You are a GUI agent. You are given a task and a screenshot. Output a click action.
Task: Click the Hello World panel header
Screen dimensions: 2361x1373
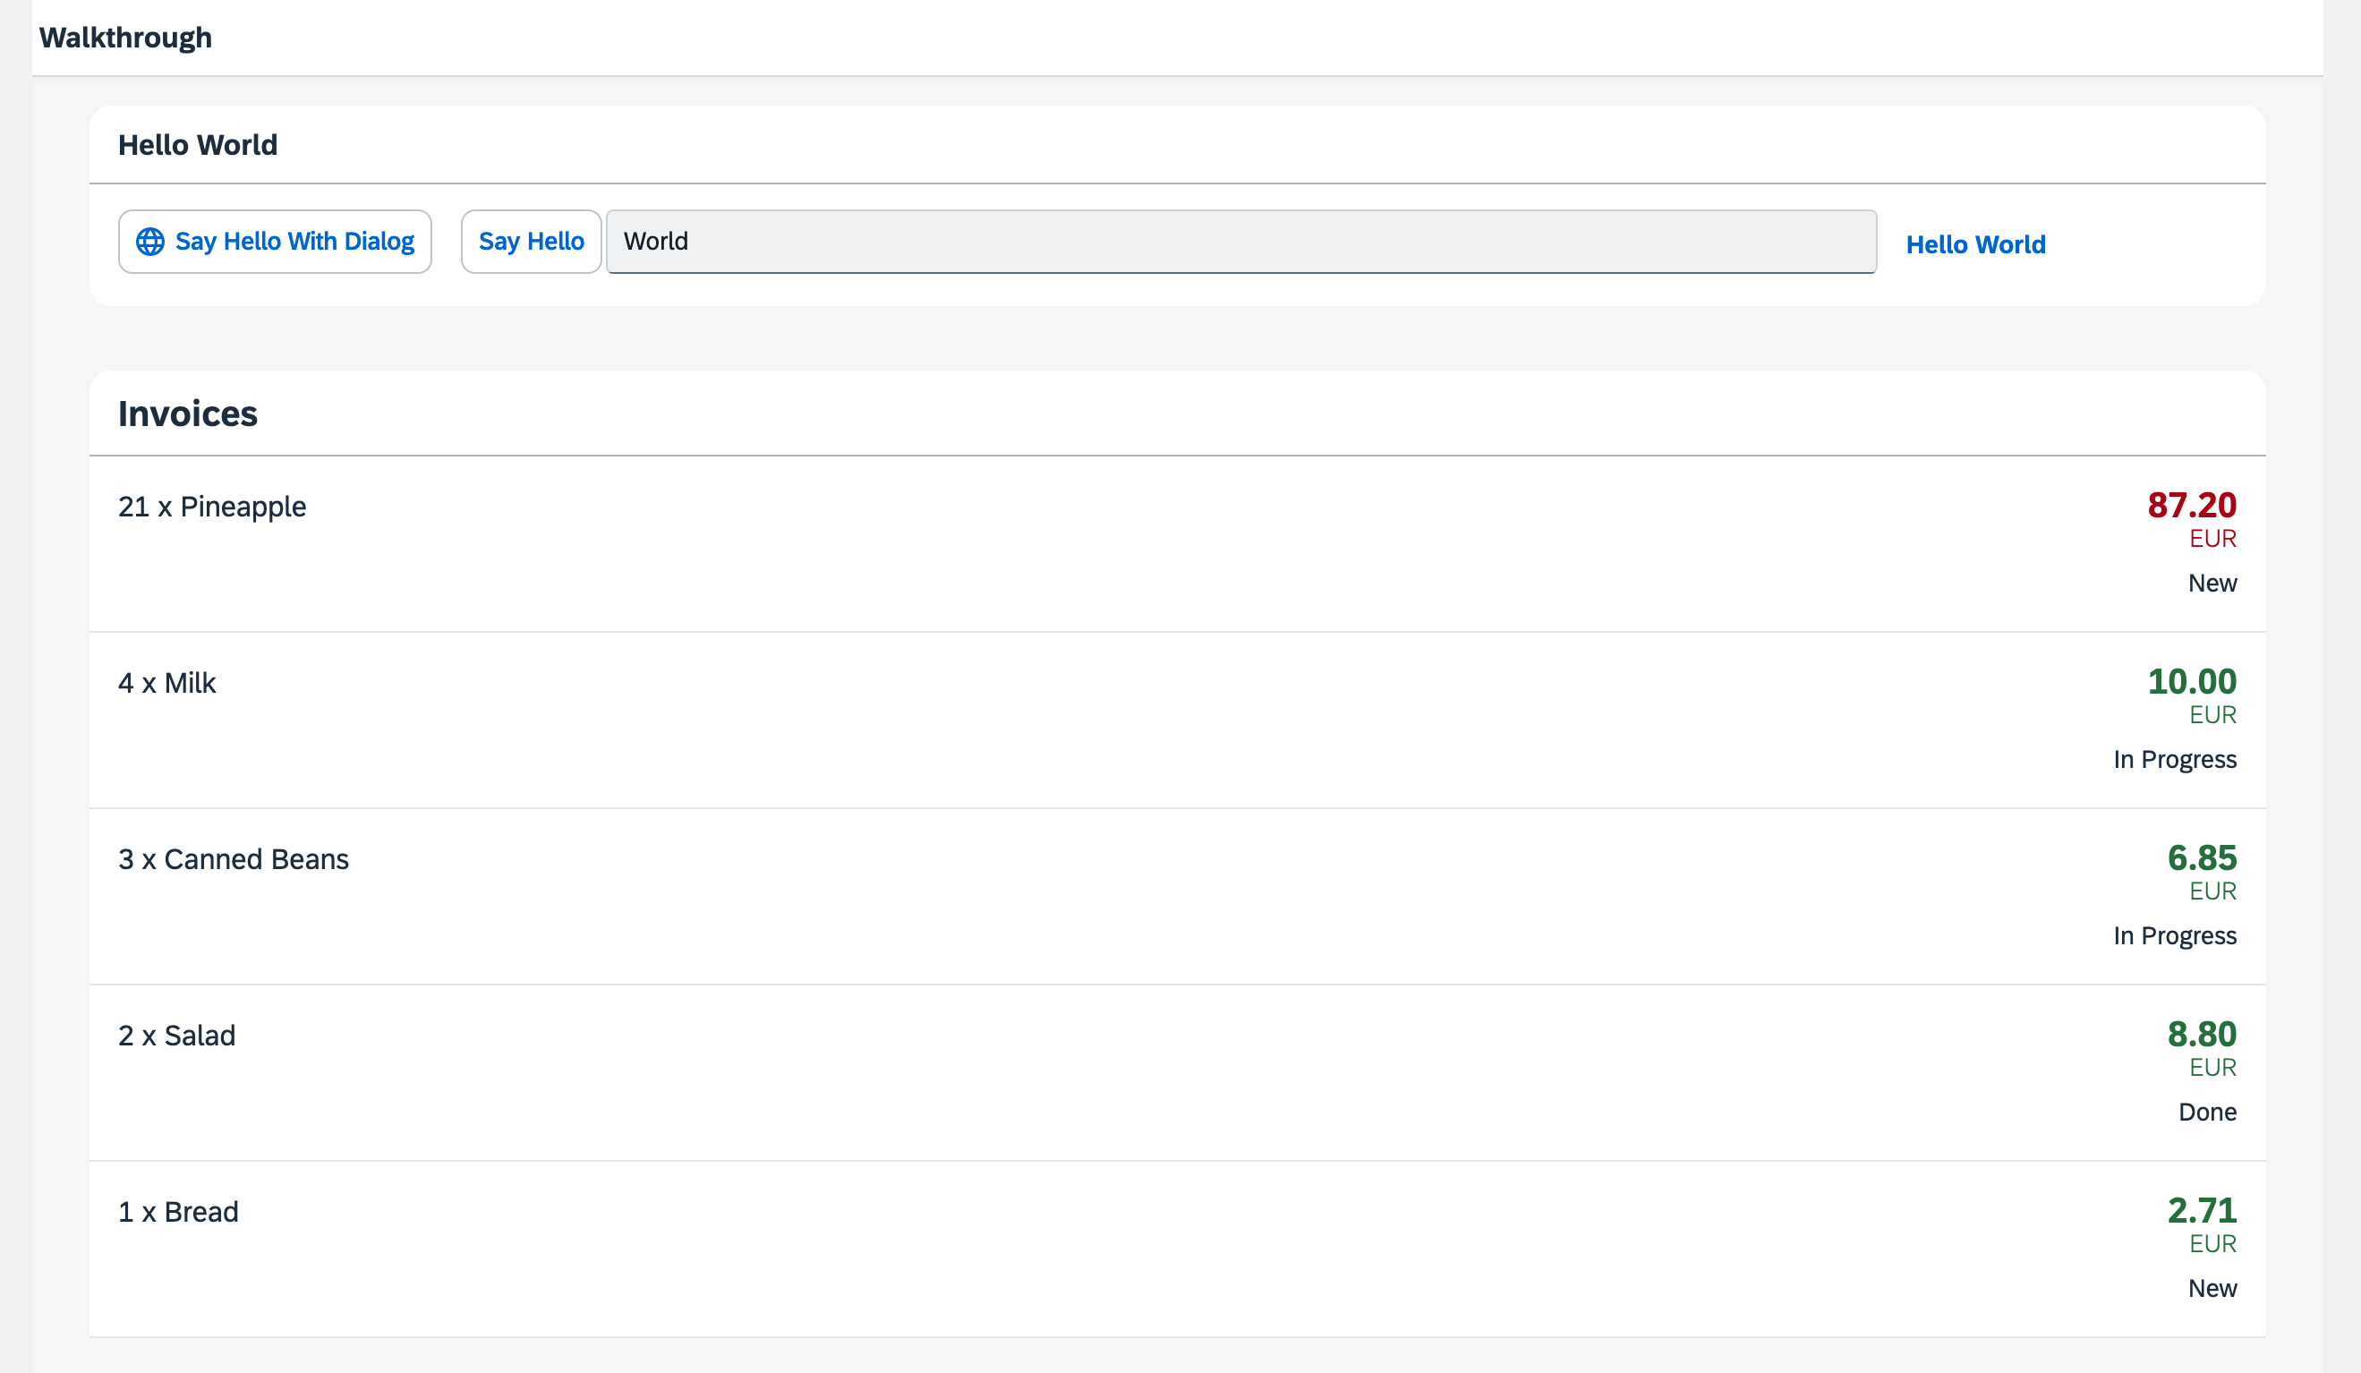point(198,145)
